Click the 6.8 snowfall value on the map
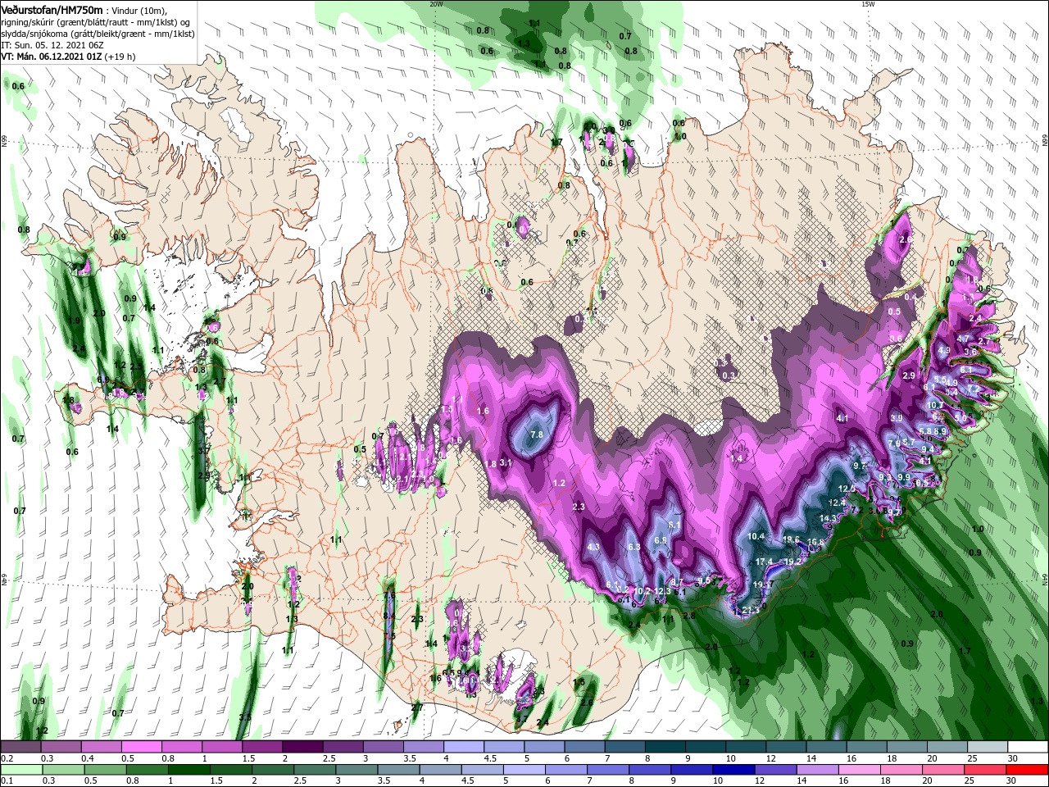This screenshot has height=787, width=1049. [x=661, y=540]
